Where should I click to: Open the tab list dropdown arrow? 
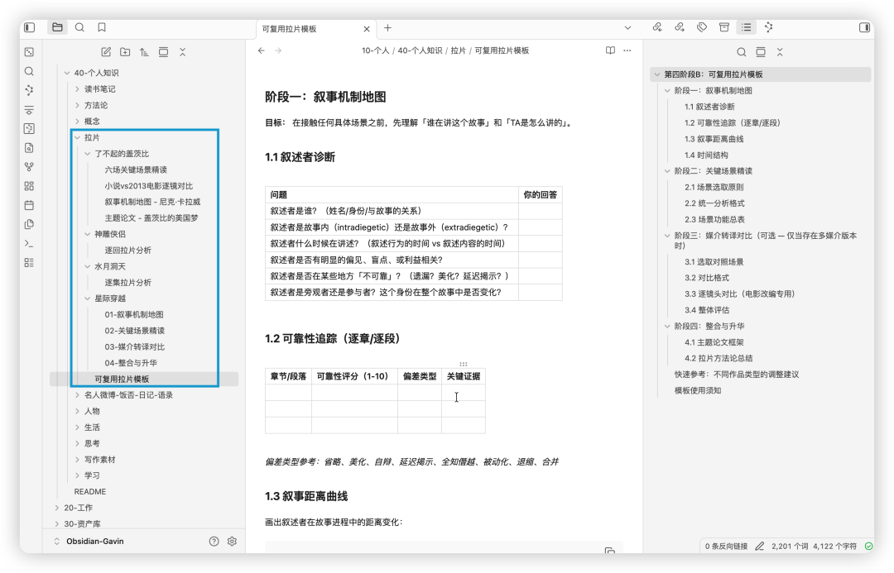(627, 27)
